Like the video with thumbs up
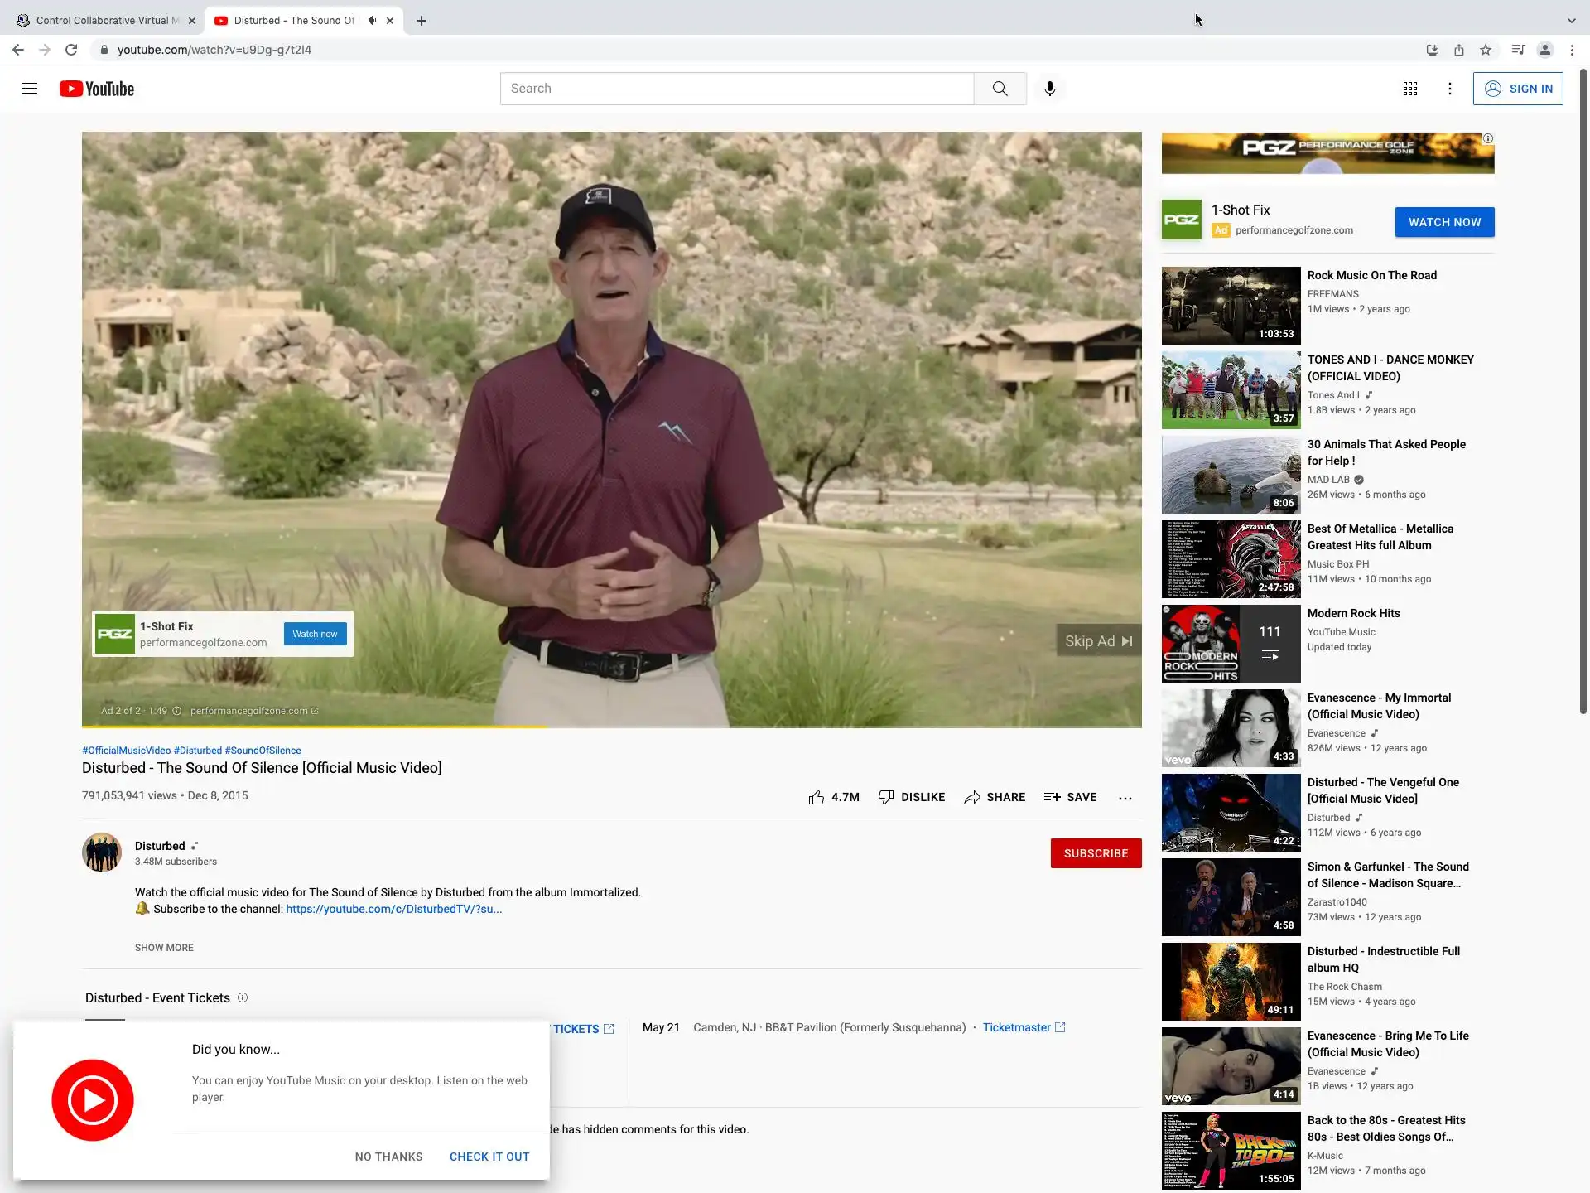1590x1193 pixels. point(817,797)
